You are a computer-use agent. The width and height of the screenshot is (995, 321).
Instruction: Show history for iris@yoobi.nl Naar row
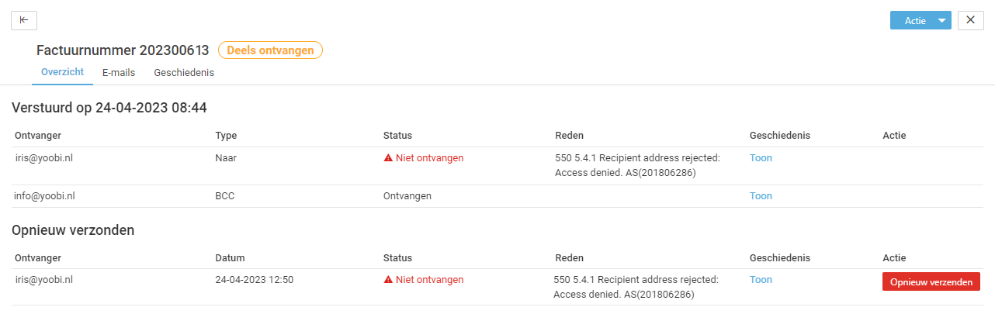click(x=761, y=158)
